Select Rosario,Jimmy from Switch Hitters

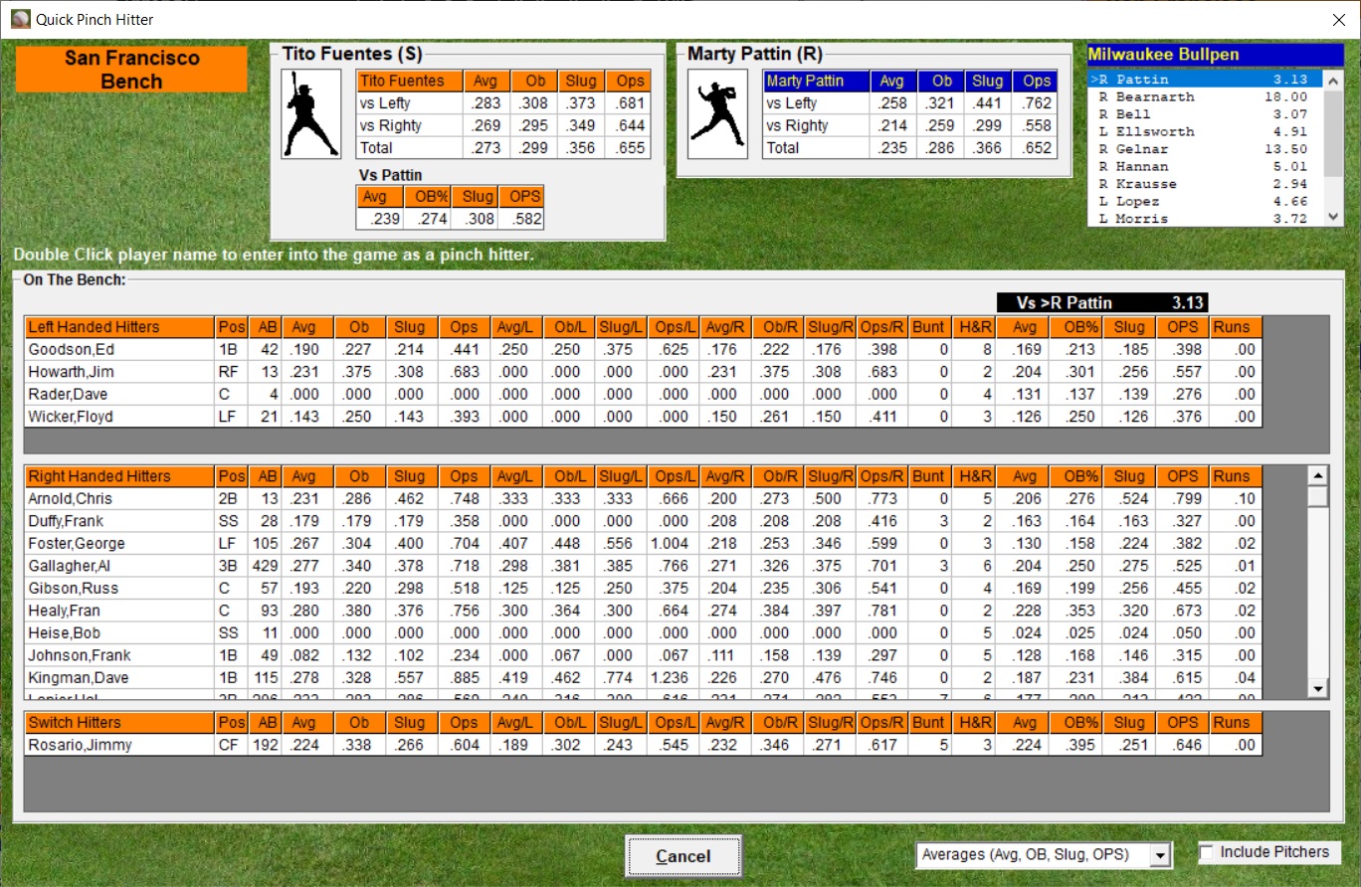coord(80,746)
